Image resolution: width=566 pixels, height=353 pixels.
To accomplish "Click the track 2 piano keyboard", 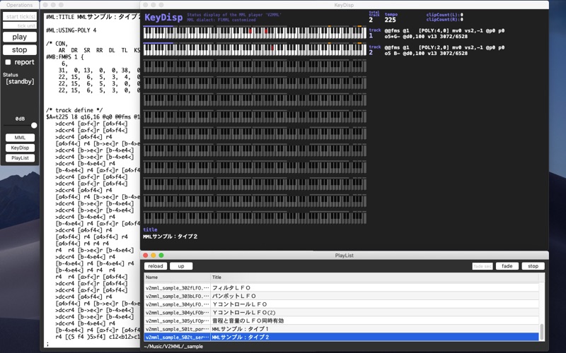I will (255, 49).
